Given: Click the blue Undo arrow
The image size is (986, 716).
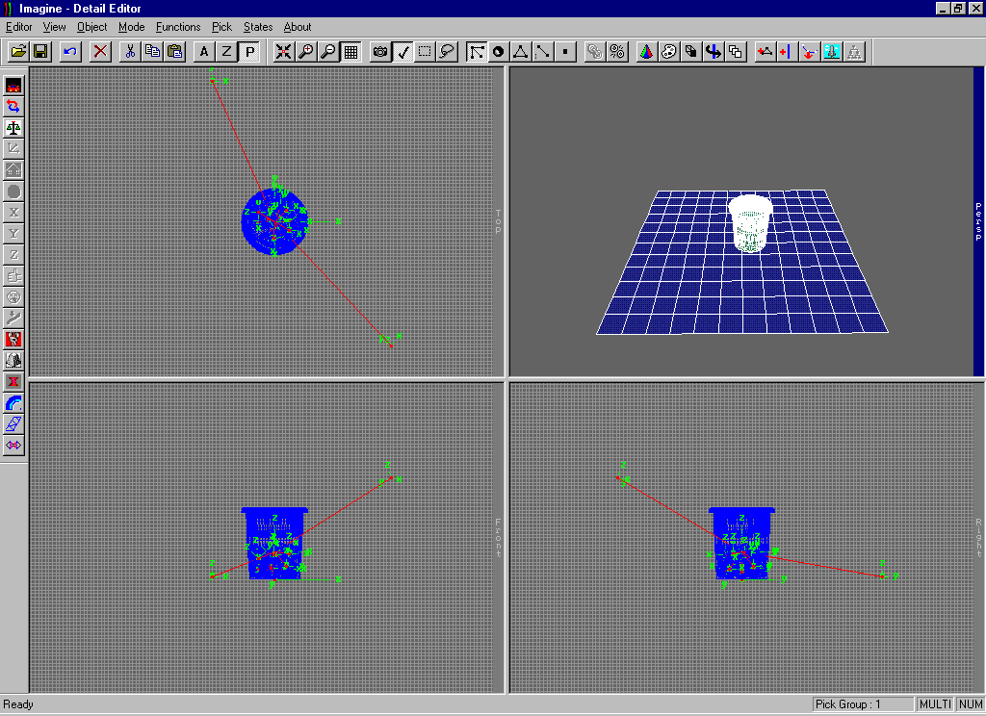Looking at the screenshot, I should [70, 52].
